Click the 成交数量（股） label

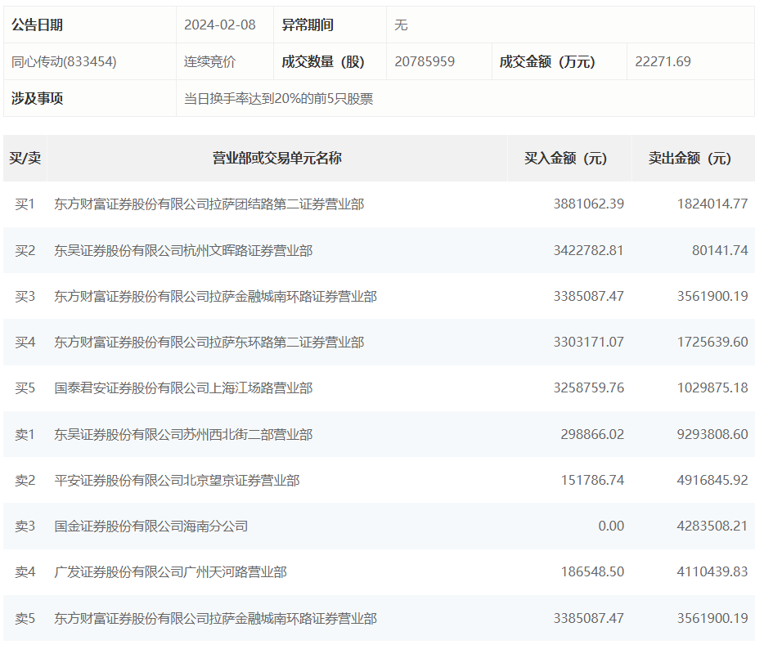(323, 62)
